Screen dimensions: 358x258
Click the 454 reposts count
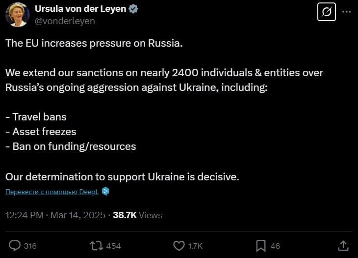[x=113, y=246]
